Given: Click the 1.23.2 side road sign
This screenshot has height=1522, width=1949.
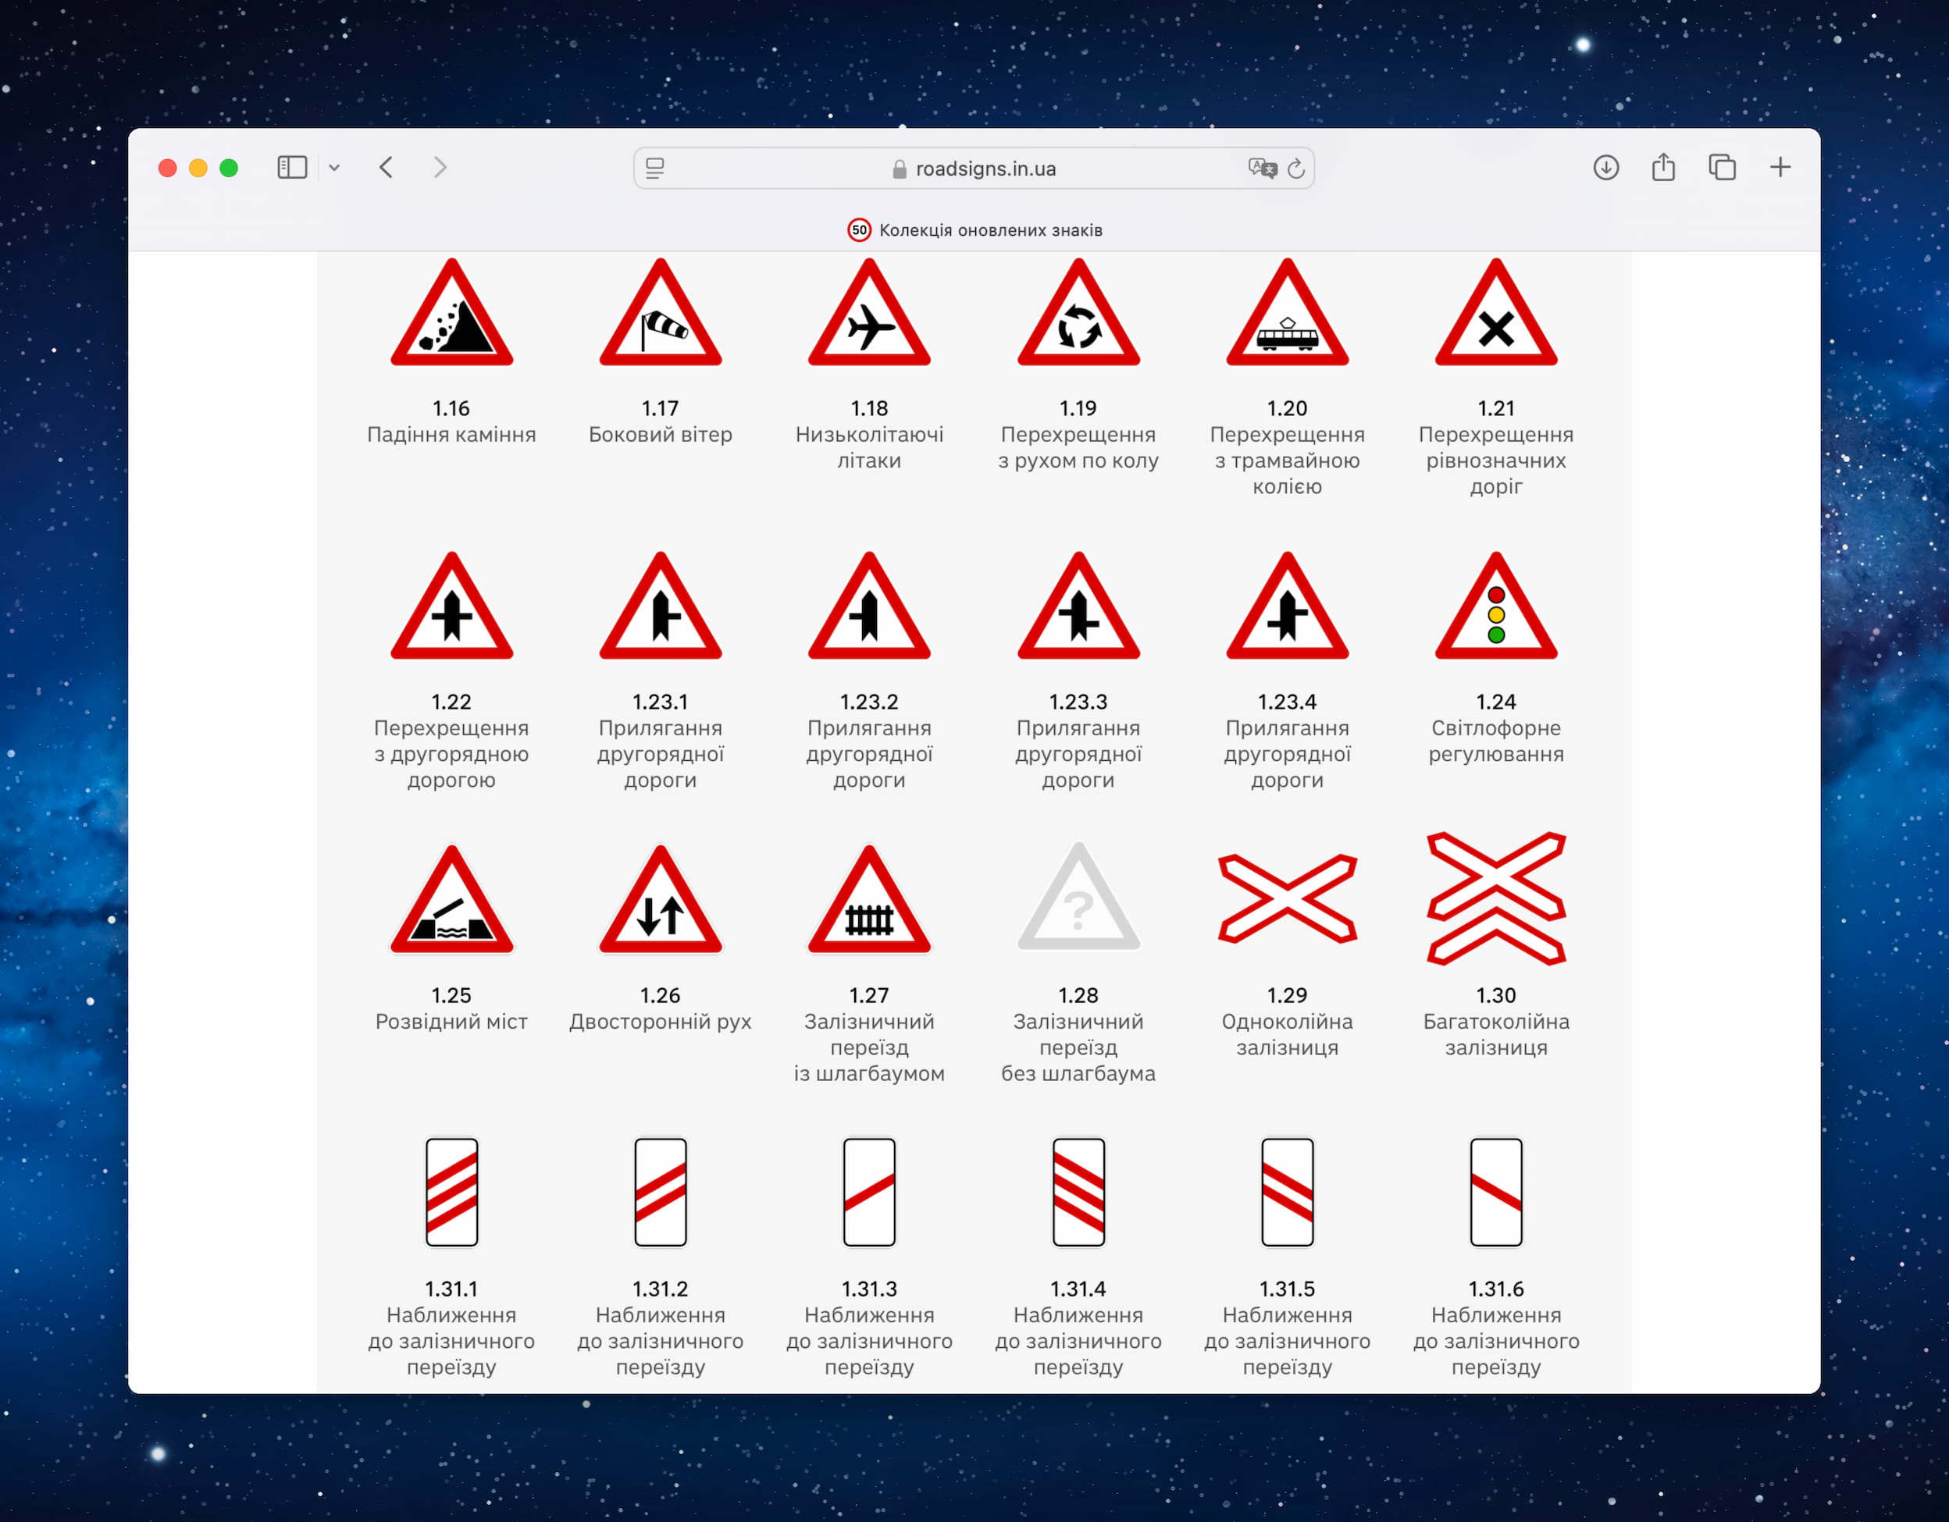Looking at the screenshot, I should (x=869, y=606).
